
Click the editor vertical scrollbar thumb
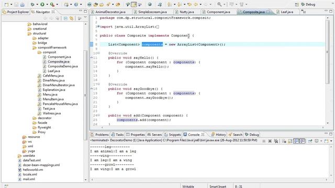[328, 52]
